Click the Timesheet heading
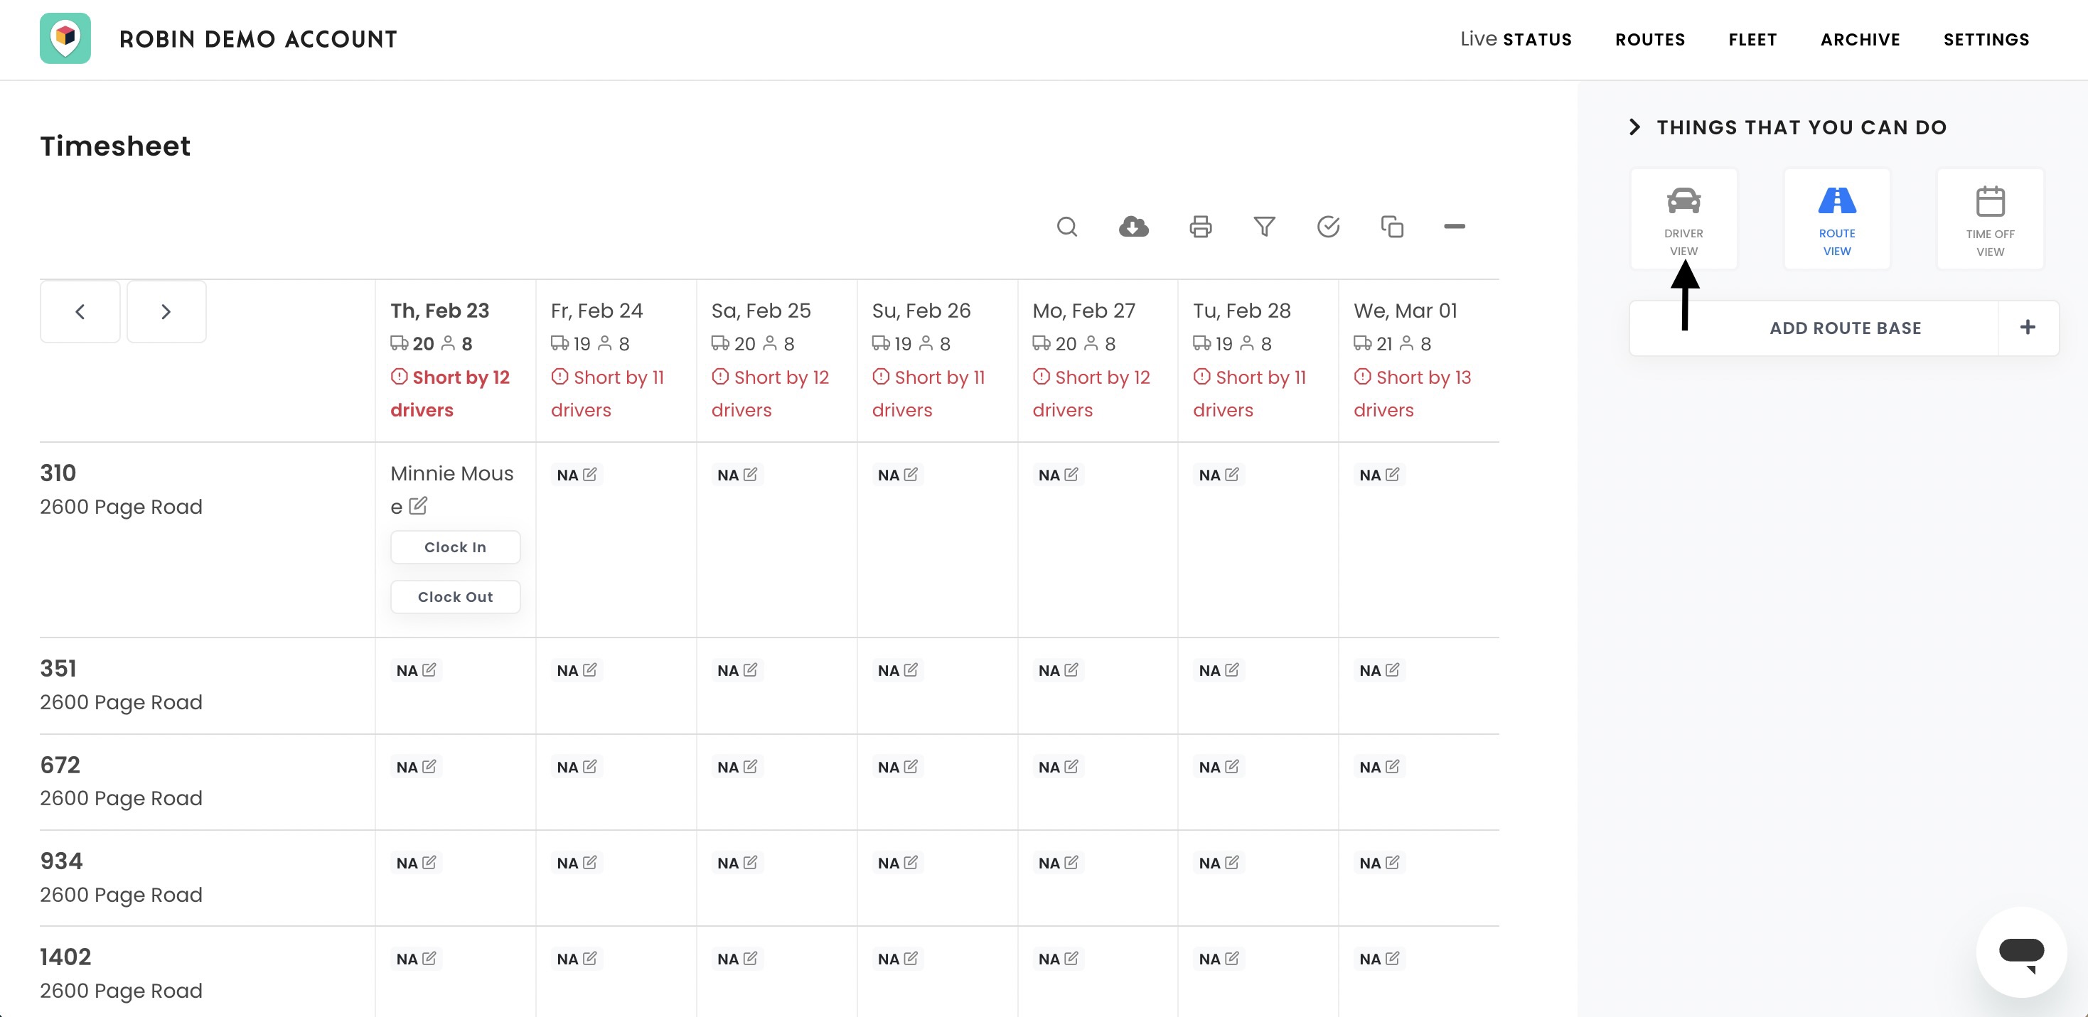This screenshot has width=2088, height=1017. click(115, 146)
